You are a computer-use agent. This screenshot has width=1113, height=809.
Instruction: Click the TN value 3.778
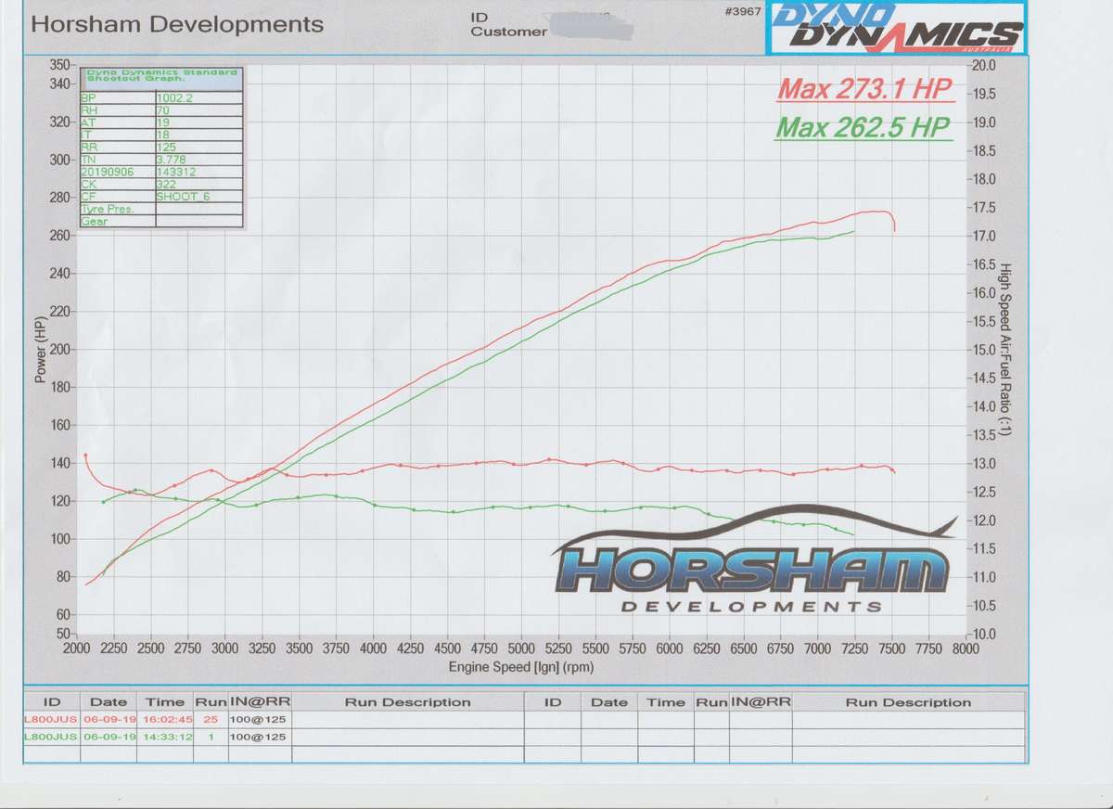pyautogui.click(x=171, y=159)
